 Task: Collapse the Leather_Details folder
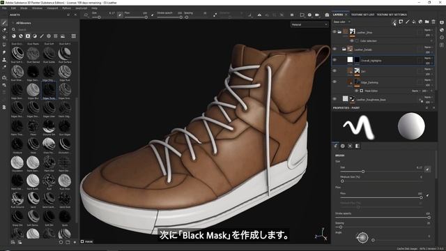(344, 50)
